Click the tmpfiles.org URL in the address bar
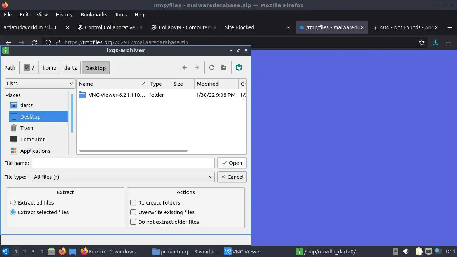The image size is (457, 257). [126, 42]
